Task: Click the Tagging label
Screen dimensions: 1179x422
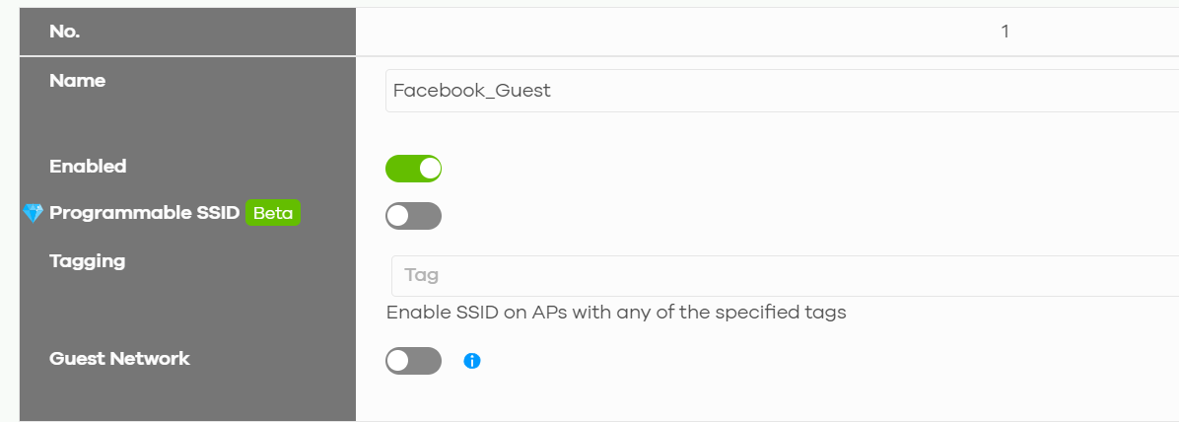Action: [87, 261]
